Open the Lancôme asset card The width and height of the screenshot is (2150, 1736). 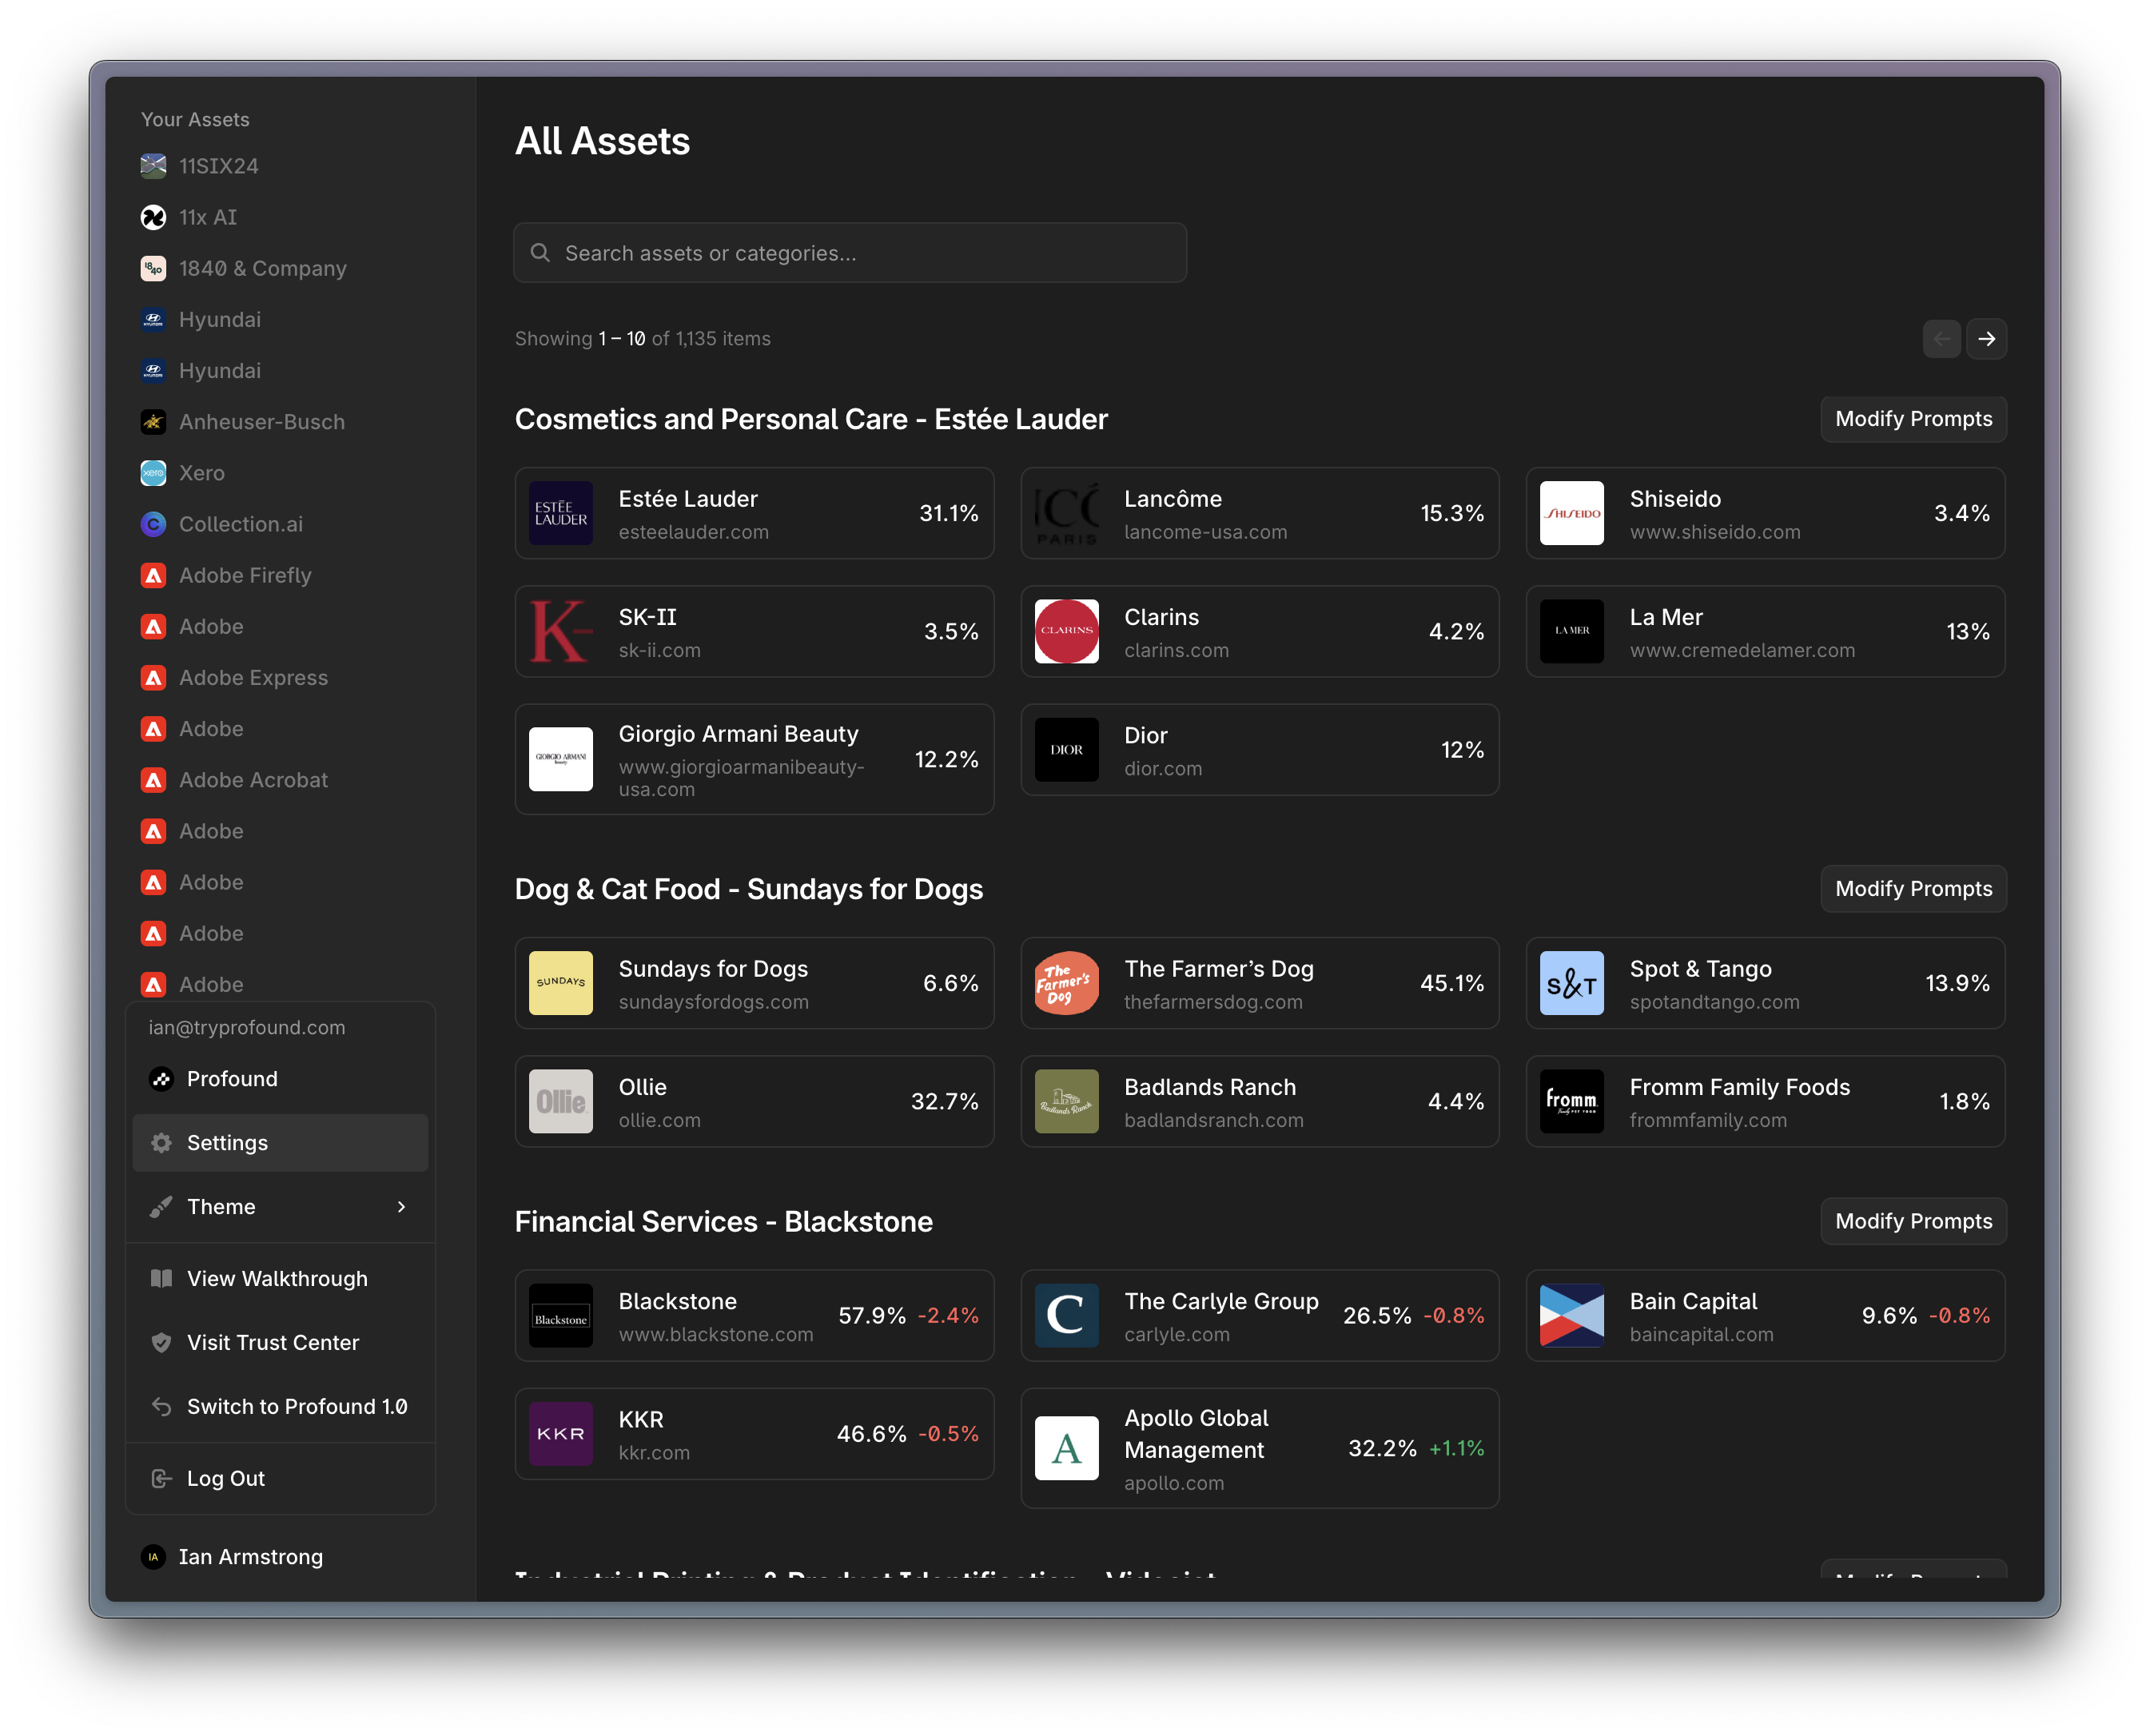[x=1259, y=513]
